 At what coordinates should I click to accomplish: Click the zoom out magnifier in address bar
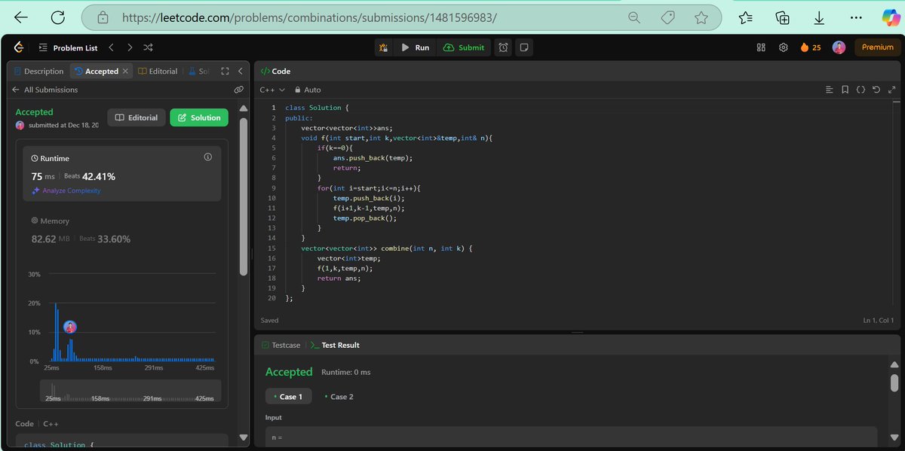(634, 17)
